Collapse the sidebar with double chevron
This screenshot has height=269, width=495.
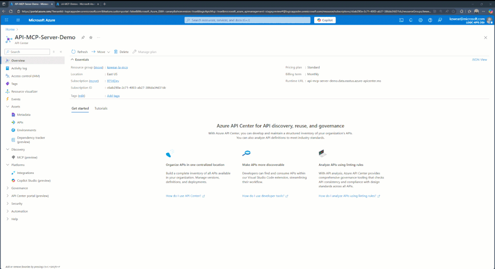61,52
